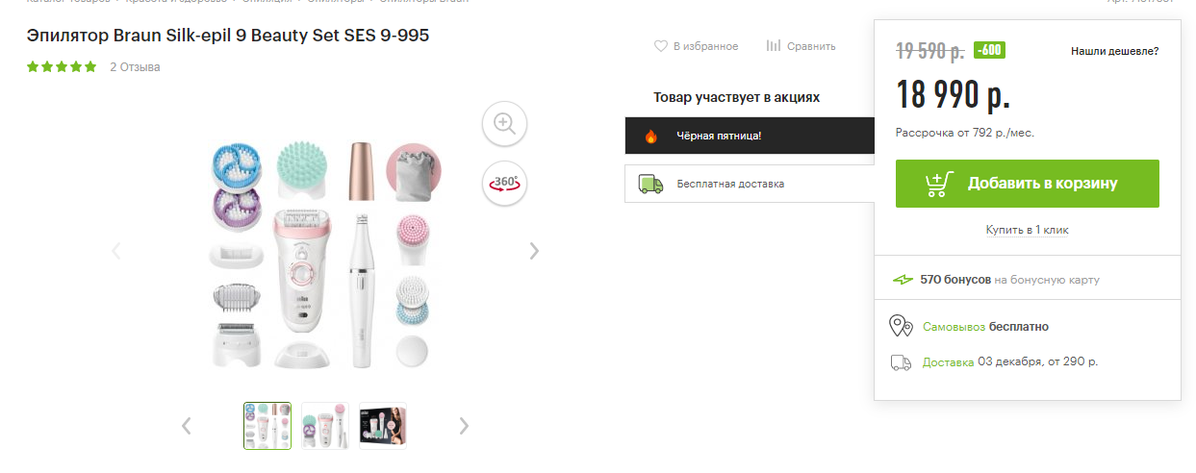This screenshot has width=1196, height=473.
Task: Advance thumbnail strip with right chevron
Action: (x=464, y=425)
